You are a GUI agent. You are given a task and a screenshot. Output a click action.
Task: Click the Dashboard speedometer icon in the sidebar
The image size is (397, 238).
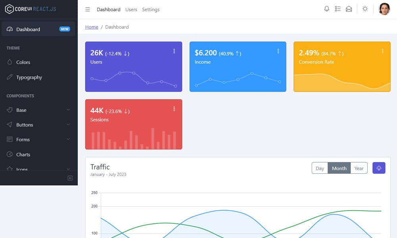(x=10, y=29)
